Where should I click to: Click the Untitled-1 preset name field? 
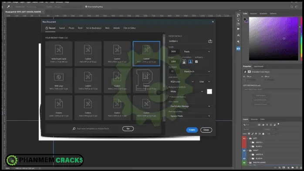tap(188, 41)
